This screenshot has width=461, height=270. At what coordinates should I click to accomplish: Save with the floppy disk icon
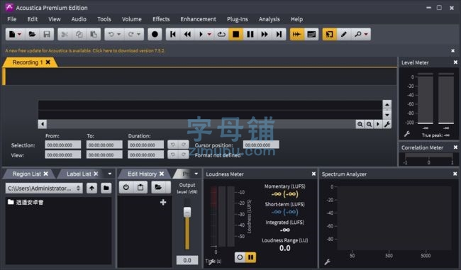[x=47, y=35]
